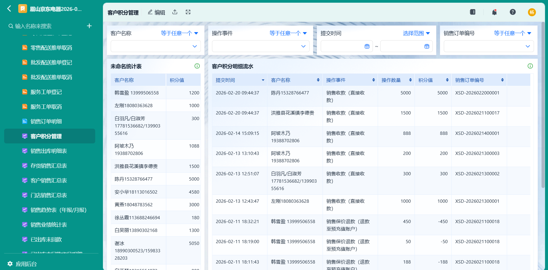
Task: Click order number XSD-2026021400001
Action: 477,133
